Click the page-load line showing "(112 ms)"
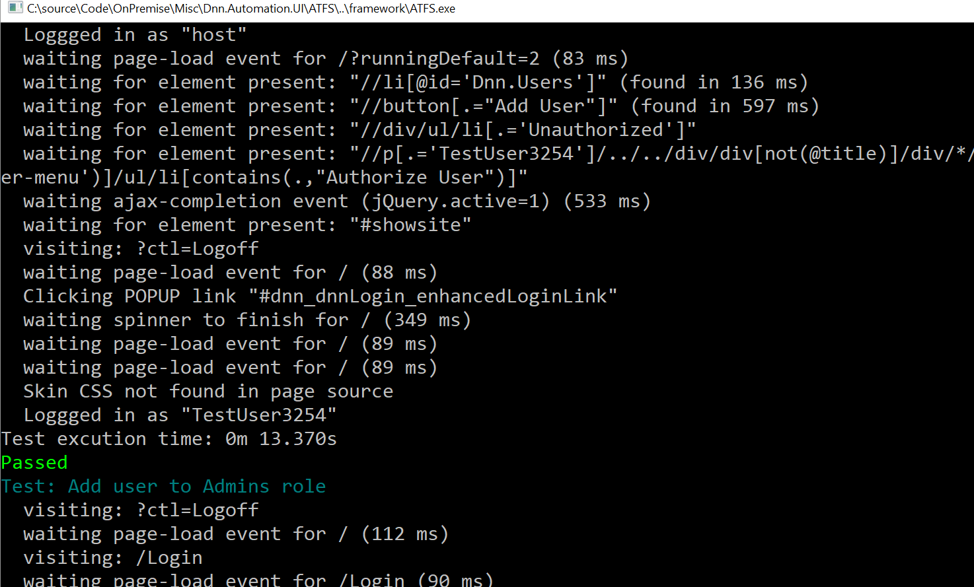The image size is (974, 587). 236,534
